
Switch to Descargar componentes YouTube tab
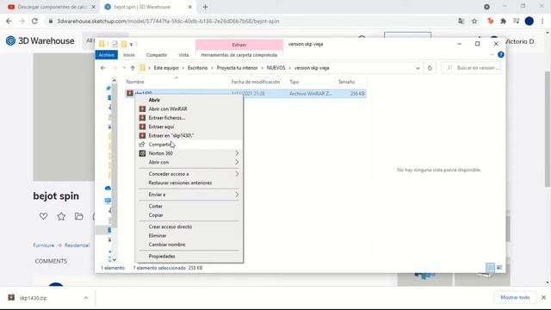coord(52,7)
